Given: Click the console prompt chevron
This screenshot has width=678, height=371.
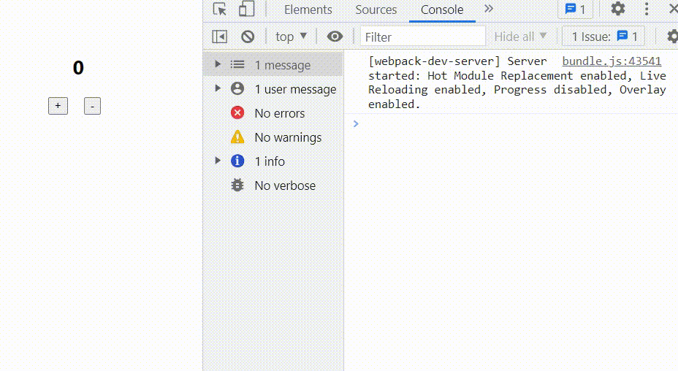Looking at the screenshot, I should pyautogui.click(x=356, y=124).
